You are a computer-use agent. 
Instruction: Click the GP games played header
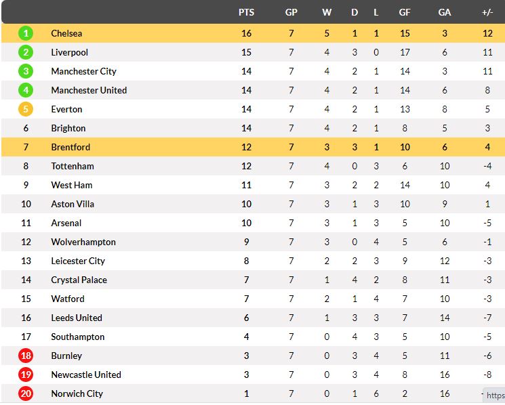pyautogui.click(x=291, y=12)
